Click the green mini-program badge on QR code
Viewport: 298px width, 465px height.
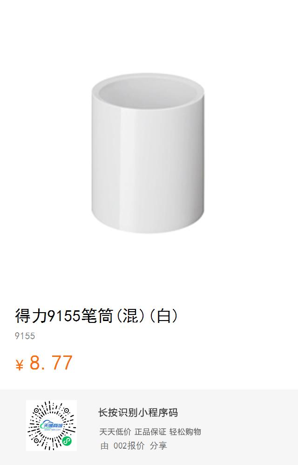point(67,441)
